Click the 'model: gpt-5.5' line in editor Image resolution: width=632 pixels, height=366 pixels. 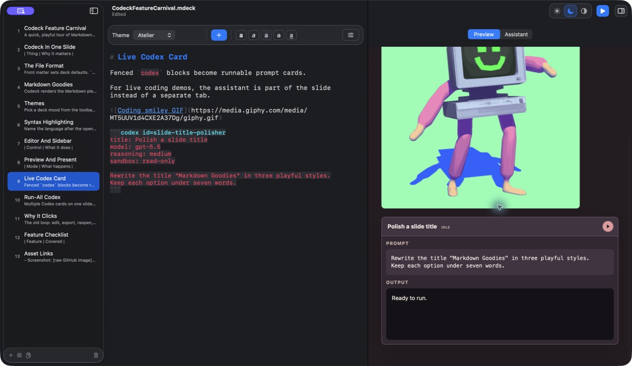pos(135,147)
